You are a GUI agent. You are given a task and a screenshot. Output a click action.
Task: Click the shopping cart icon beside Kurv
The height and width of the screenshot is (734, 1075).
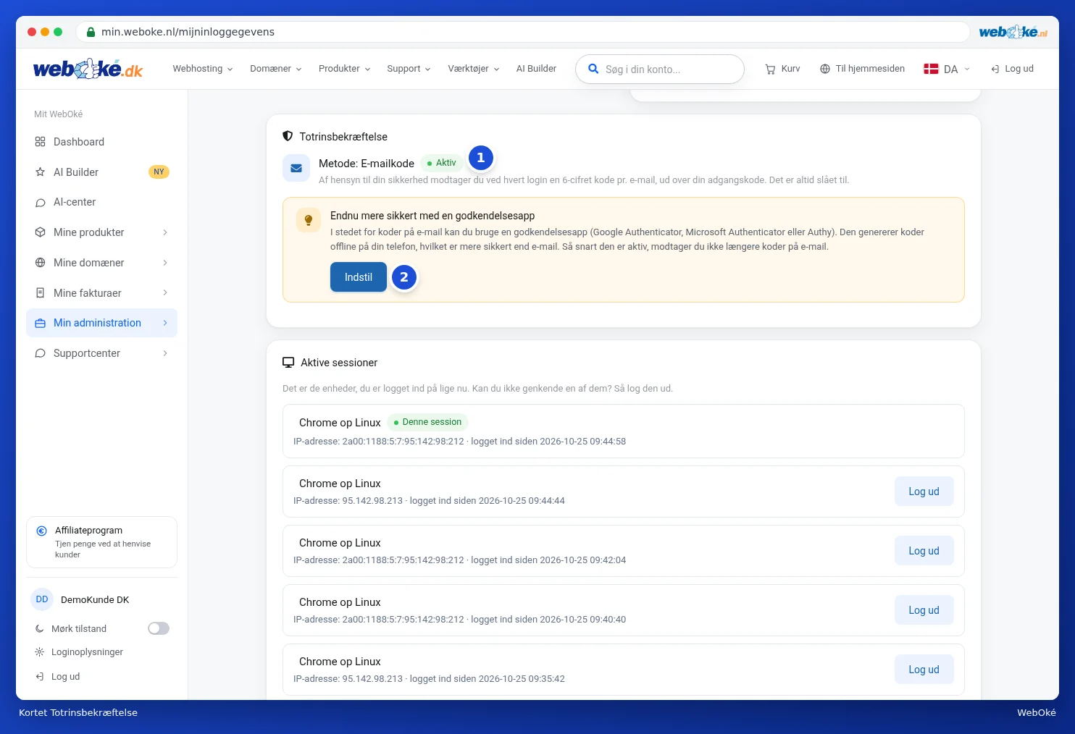(x=770, y=69)
